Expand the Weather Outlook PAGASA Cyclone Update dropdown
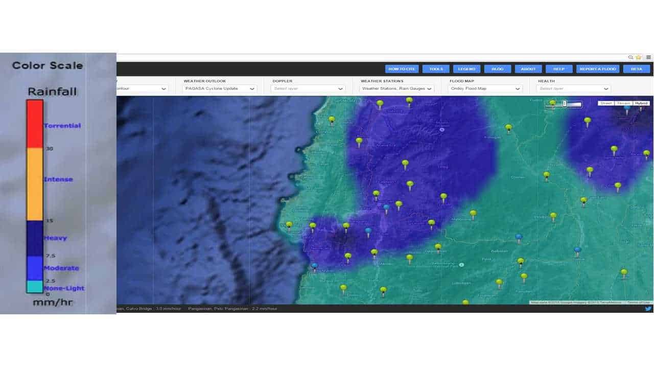This screenshot has height=368, width=654. [x=220, y=88]
